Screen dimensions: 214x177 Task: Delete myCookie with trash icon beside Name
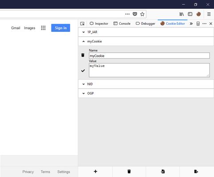(x=83, y=55)
